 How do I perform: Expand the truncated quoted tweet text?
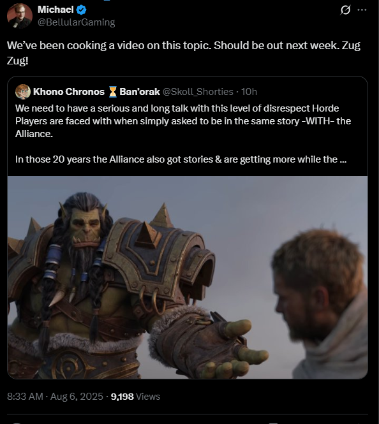pos(343,159)
